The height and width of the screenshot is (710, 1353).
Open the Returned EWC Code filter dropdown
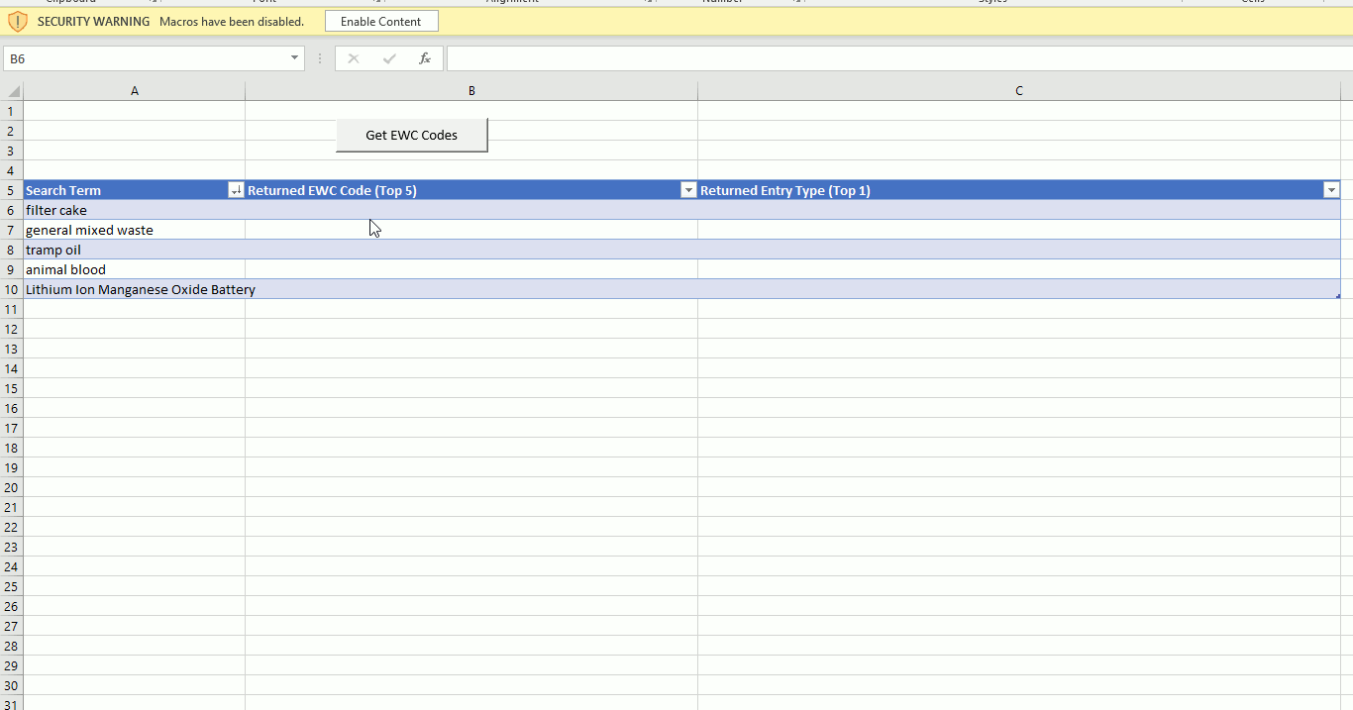(x=688, y=190)
